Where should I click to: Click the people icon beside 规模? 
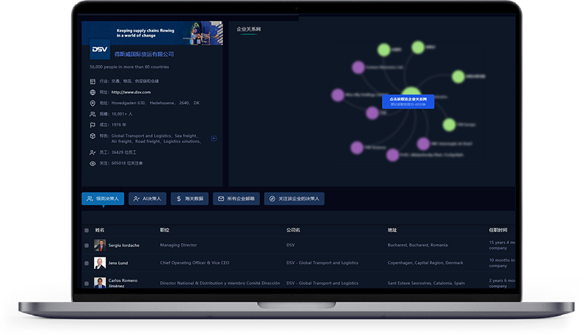(93, 114)
